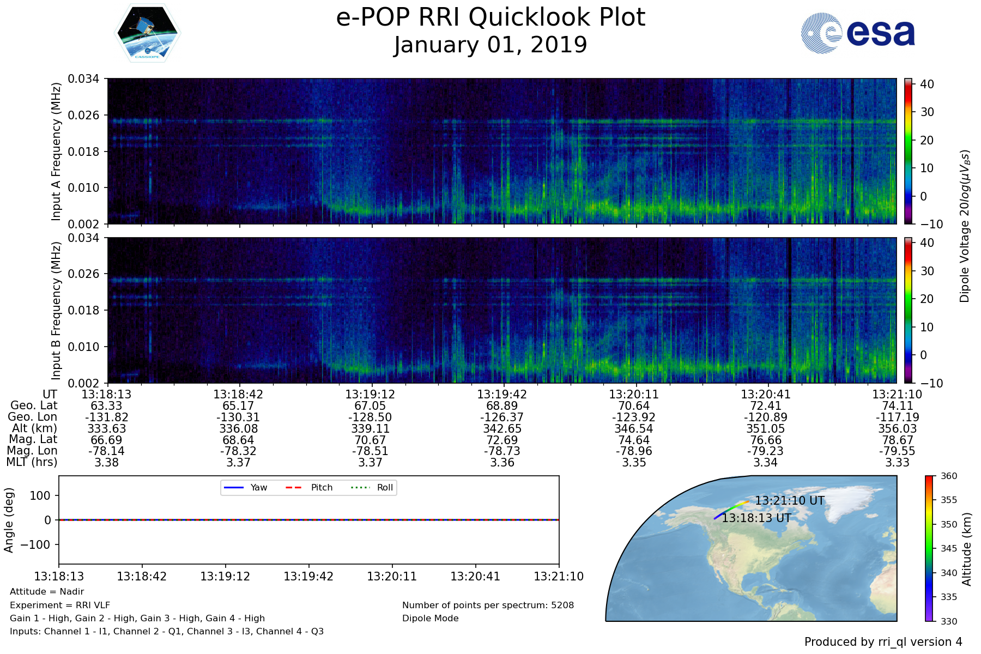Click the 13:21:10 UT map label

789,500
